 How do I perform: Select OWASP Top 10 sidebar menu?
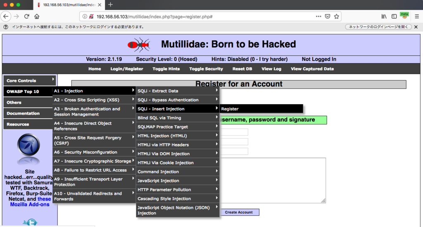[28, 91]
